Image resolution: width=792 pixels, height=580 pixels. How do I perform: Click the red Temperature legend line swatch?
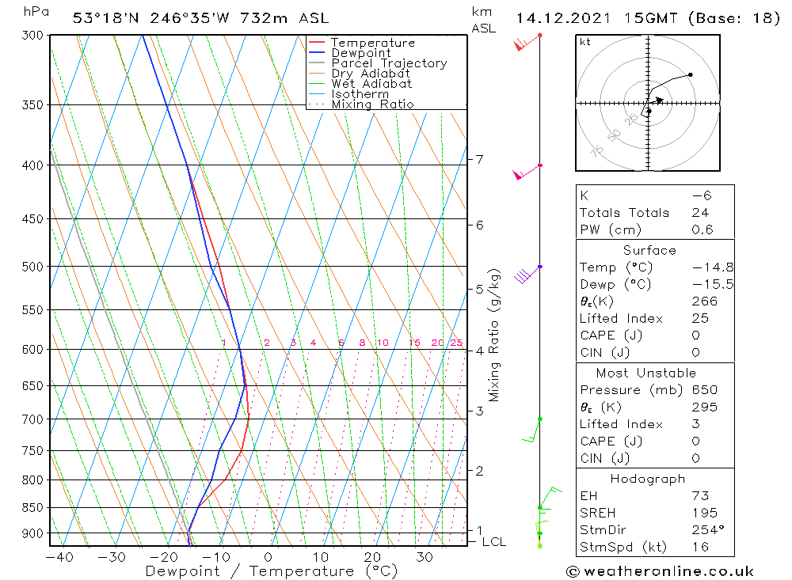(316, 42)
